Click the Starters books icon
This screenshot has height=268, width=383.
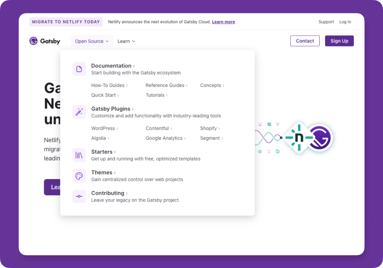click(79, 155)
